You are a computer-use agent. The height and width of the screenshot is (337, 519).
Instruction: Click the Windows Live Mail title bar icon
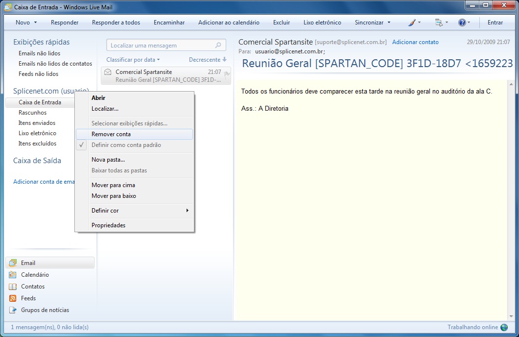pyautogui.click(x=8, y=7)
